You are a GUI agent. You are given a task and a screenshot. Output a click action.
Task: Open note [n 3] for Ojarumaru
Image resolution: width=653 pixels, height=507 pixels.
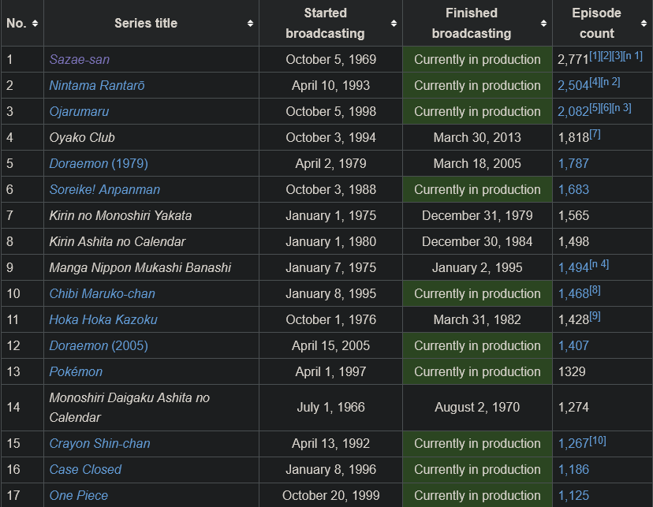coord(621,108)
